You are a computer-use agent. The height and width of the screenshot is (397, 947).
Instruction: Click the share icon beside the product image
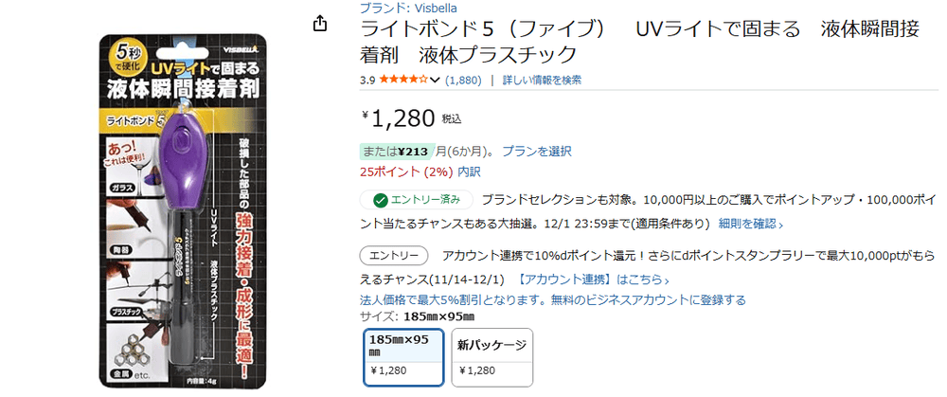pyautogui.click(x=321, y=24)
